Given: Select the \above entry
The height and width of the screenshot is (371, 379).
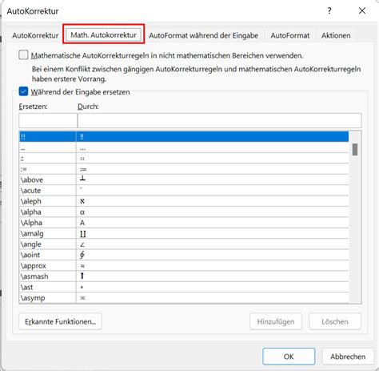Looking at the screenshot, I should (184, 179).
